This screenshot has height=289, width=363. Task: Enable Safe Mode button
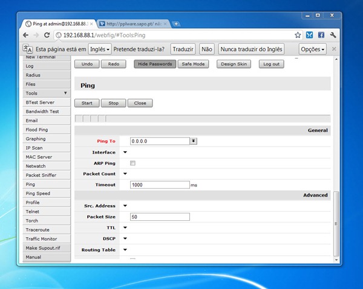point(193,64)
